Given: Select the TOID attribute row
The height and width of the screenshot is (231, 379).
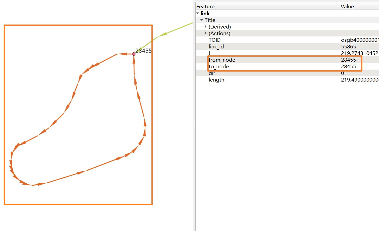Looking at the screenshot, I should tap(287, 40).
